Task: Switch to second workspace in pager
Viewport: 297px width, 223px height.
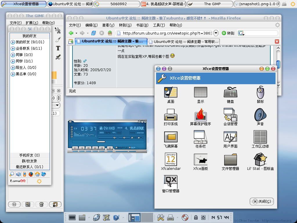Action: pos(147,217)
